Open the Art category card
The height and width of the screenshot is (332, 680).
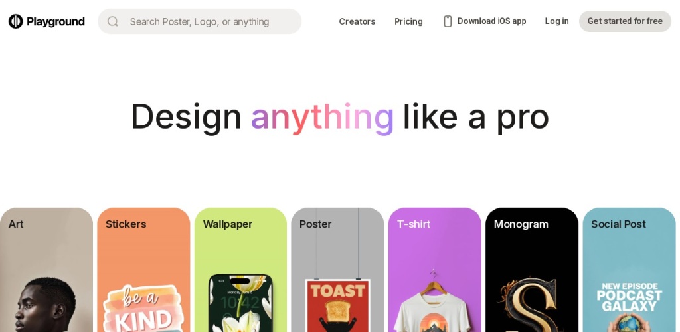coord(46,270)
